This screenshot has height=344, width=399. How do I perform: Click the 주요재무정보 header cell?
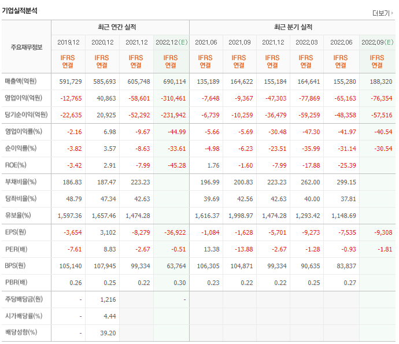[27, 47]
